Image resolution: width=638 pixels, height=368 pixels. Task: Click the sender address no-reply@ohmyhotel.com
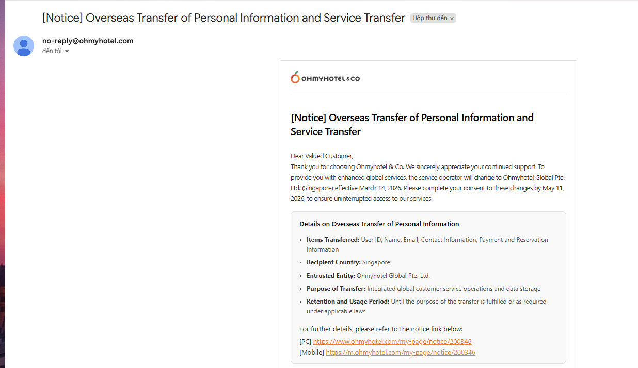click(88, 41)
